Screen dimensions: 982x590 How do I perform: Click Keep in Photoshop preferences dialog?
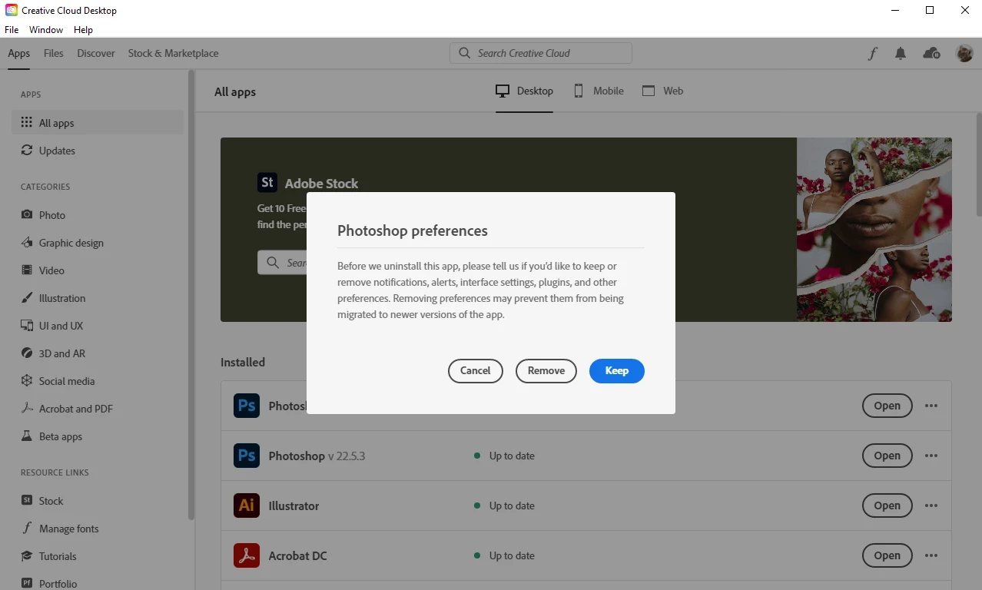(616, 370)
